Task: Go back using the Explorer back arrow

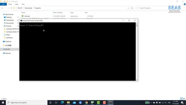Action: pos(2,8)
